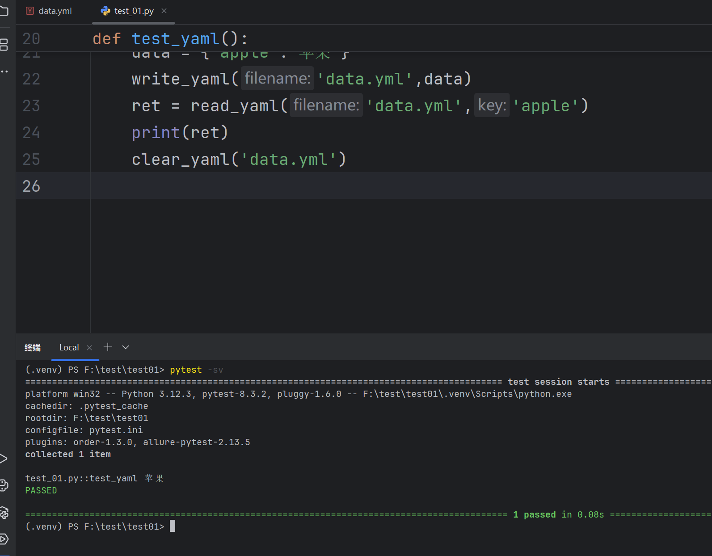712x556 pixels.
Task: Open the Services tool window icon
Action: (4, 539)
